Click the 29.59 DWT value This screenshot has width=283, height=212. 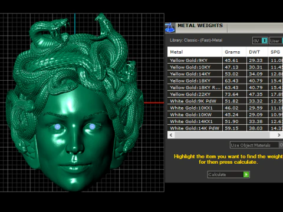[256, 108]
